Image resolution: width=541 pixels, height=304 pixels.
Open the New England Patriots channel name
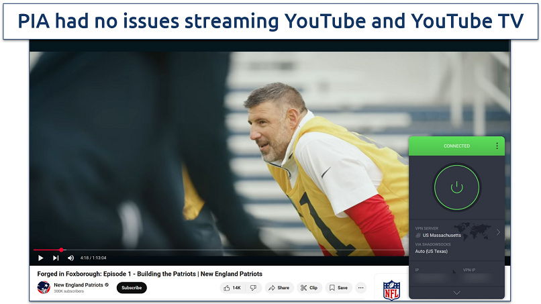click(79, 285)
